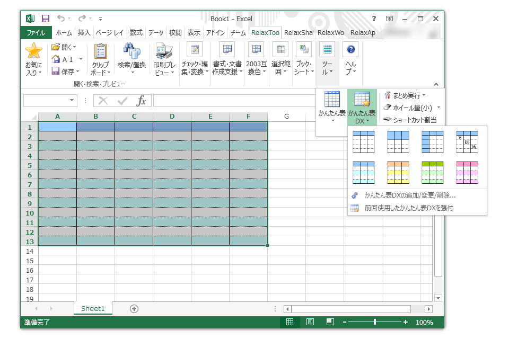Switch to the データ tab

click(x=156, y=32)
